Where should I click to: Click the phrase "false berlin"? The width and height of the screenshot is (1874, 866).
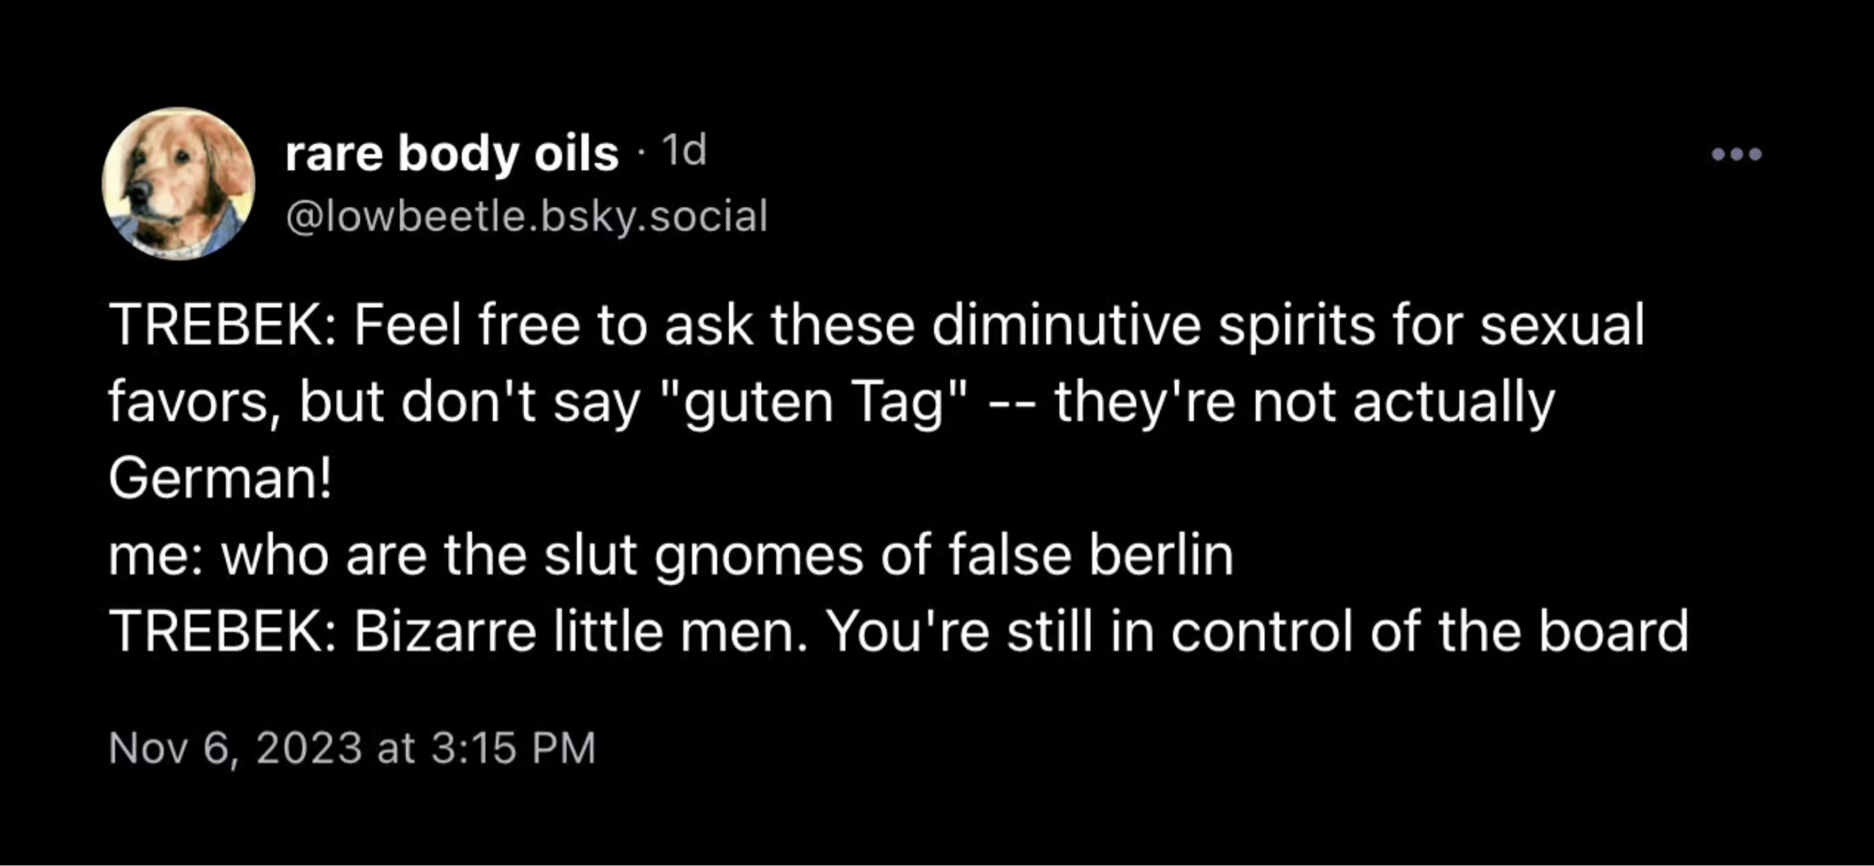1091,554
